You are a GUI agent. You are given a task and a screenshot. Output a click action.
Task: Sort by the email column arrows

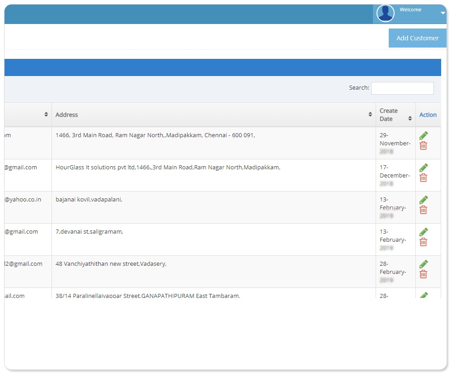[x=46, y=115]
